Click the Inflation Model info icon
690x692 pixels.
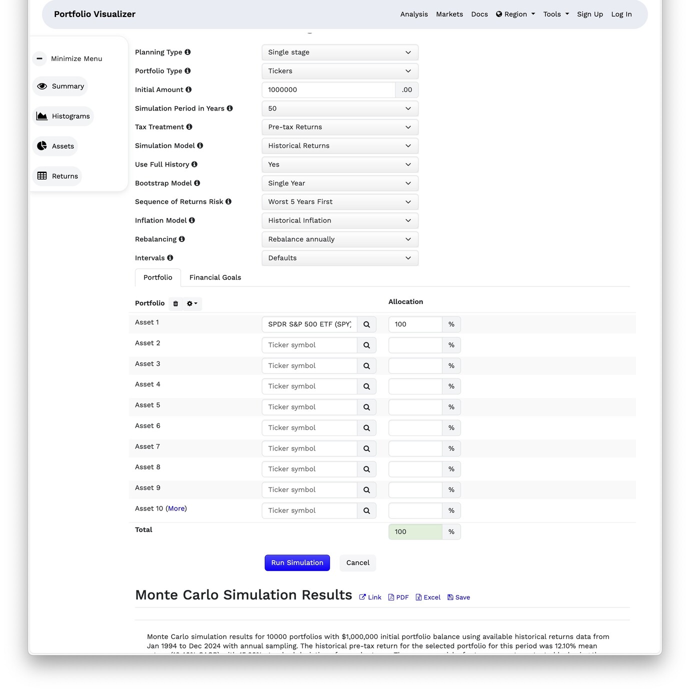192,220
